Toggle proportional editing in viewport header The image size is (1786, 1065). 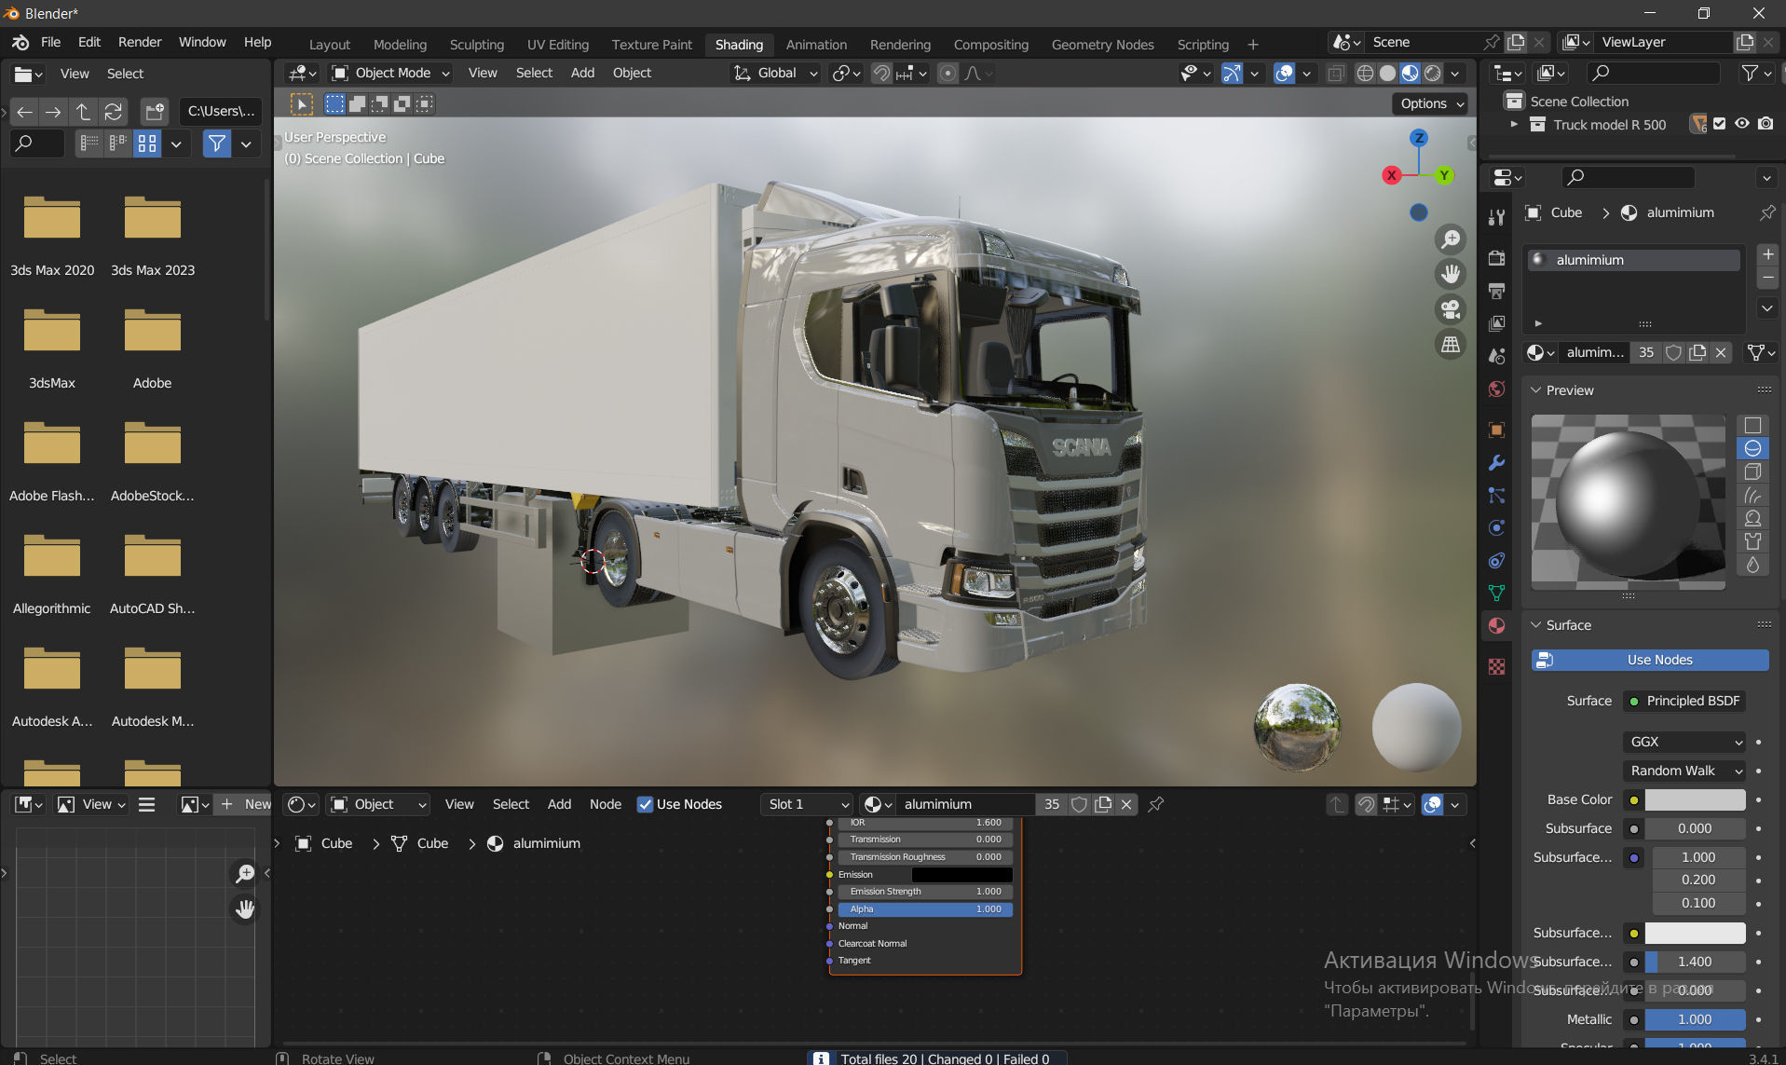[x=948, y=73]
